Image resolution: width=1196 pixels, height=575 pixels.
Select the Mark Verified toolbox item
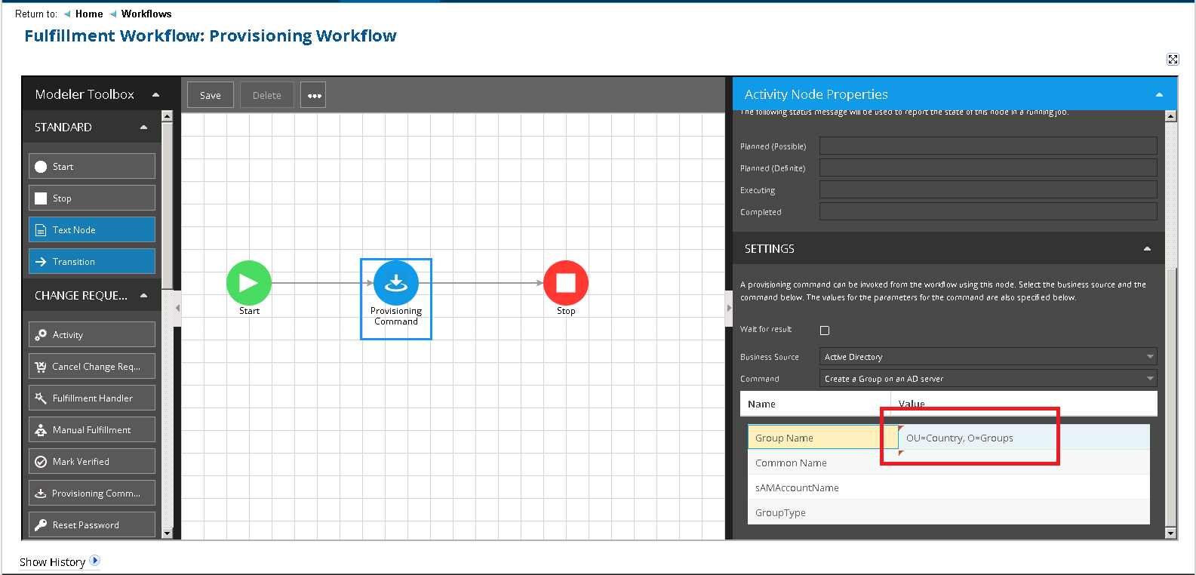[x=92, y=462]
